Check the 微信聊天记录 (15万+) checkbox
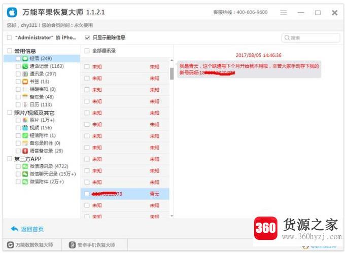 pos(18,174)
